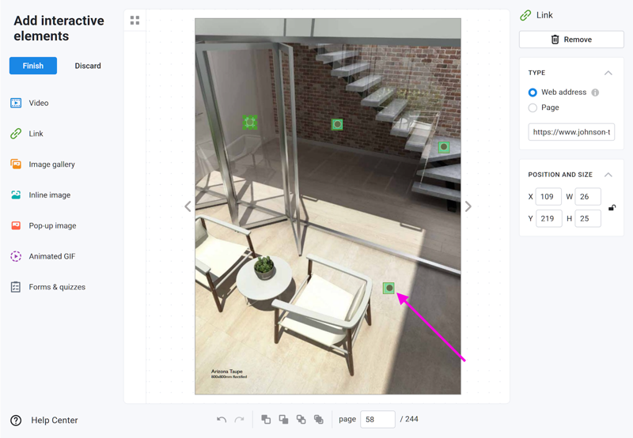This screenshot has width=633, height=438.
Task: Toggle the aspect ratio lock
Action: tap(612, 208)
